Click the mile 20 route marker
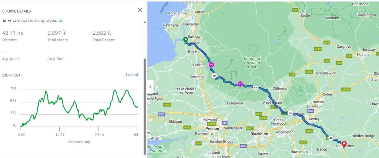 coord(255,88)
